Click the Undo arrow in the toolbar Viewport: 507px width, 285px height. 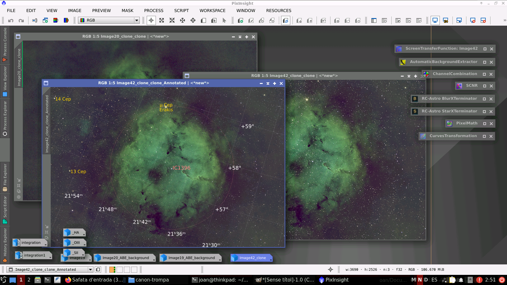11,21
